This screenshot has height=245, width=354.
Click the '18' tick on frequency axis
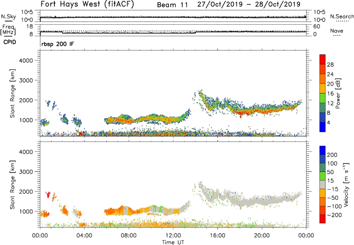pos(30,27)
